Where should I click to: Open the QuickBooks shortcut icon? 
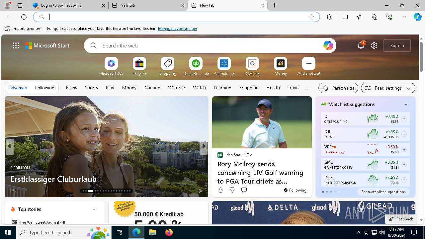196,63
